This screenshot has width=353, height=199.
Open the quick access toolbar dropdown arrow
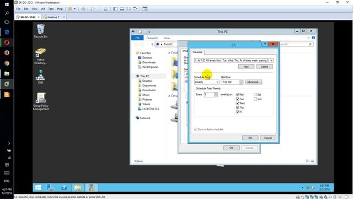click(x=149, y=32)
